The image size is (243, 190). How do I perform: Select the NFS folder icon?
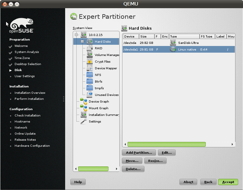pyautogui.click(x=90, y=75)
